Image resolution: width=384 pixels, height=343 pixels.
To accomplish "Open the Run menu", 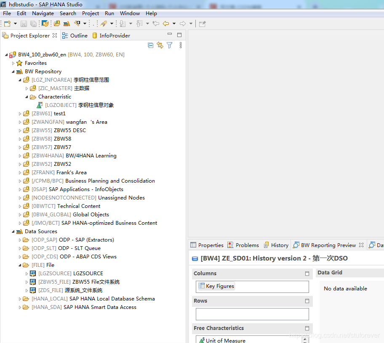I will coord(109,13).
